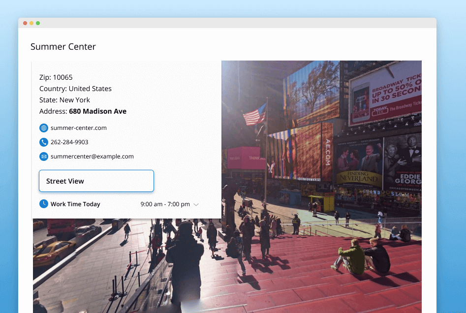Click the Summer Center title
Screen dimensions: 466x313
pyautogui.click(x=63, y=46)
